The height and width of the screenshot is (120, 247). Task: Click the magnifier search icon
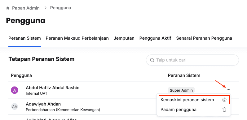[x=152, y=60]
